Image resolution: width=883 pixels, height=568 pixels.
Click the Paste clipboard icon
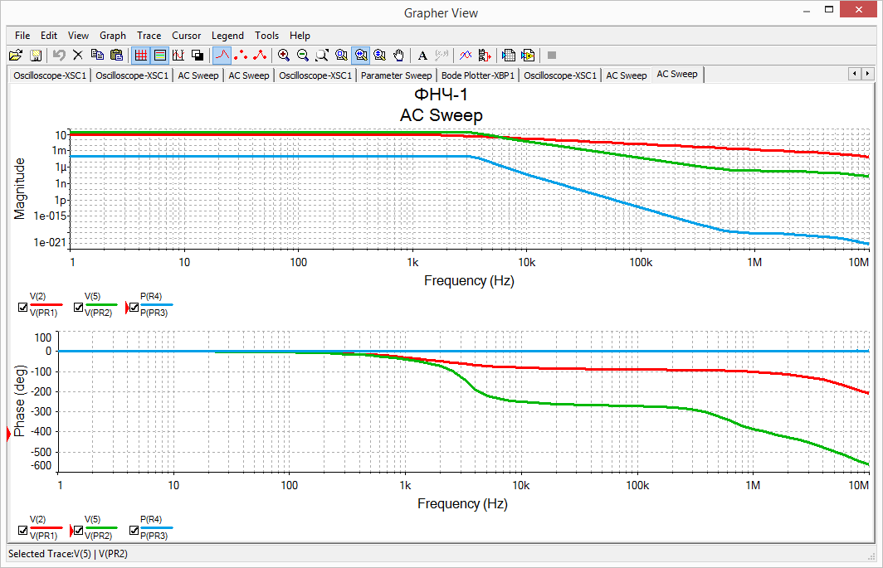click(116, 56)
